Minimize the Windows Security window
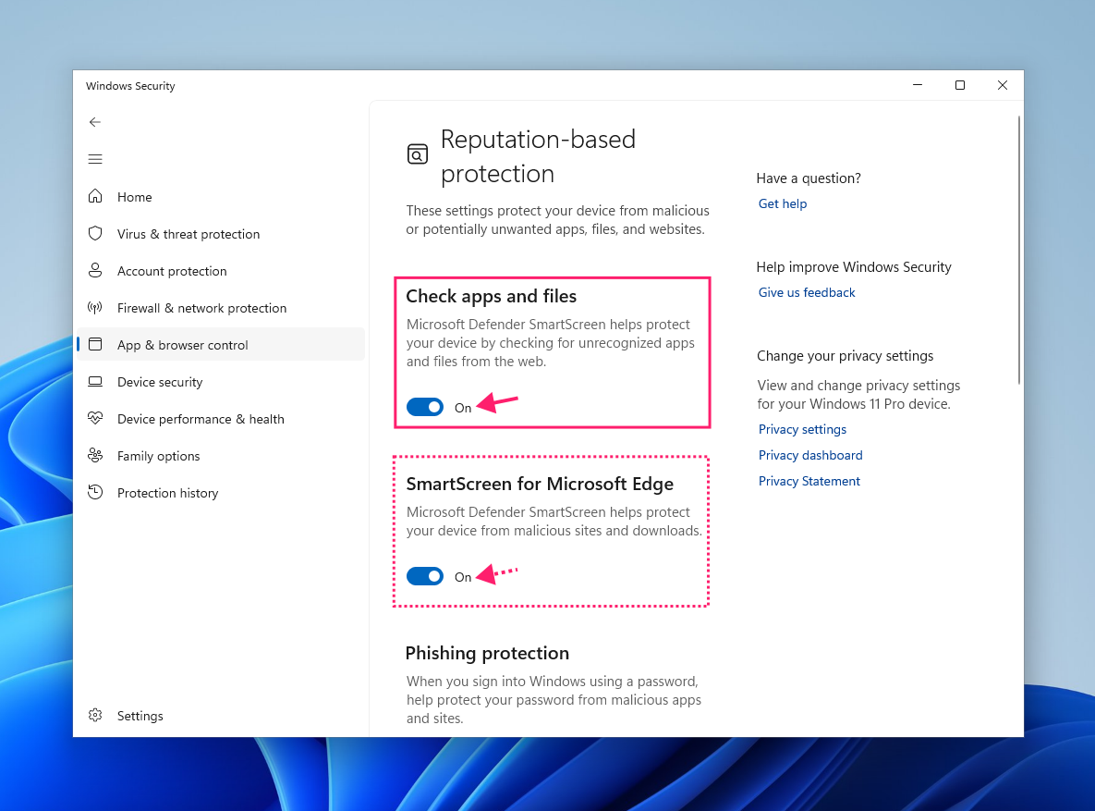1095x811 pixels. coord(918,85)
